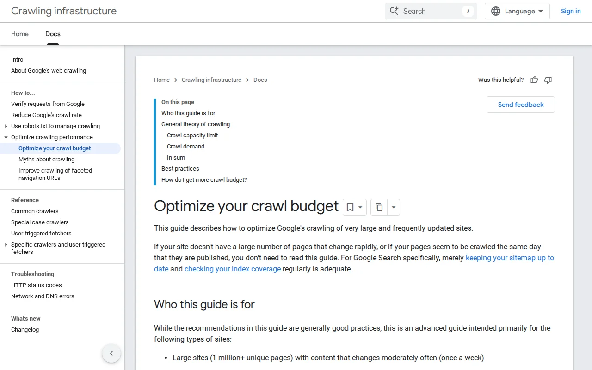
Task: Click the search magnifier icon
Action: pos(394,11)
